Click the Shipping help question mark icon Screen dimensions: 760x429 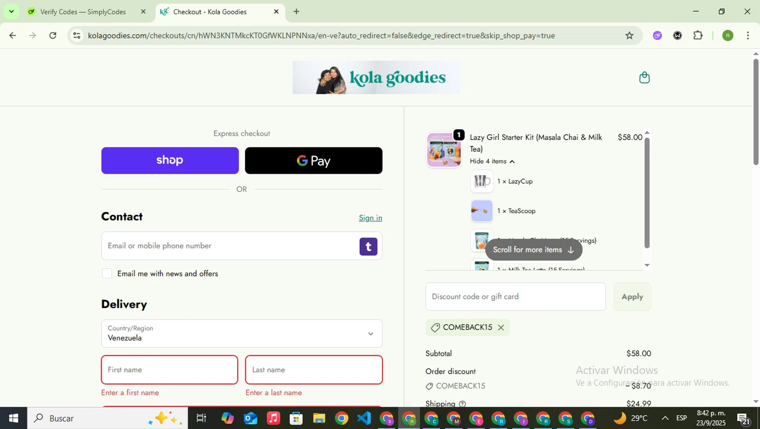point(462,404)
